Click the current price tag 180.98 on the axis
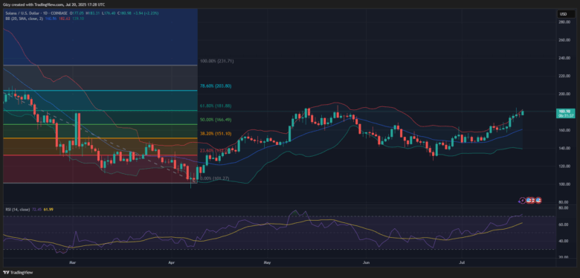 coord(567,113)
